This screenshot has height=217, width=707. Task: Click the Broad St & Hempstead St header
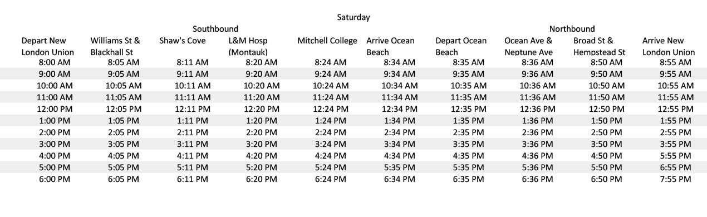600,46
